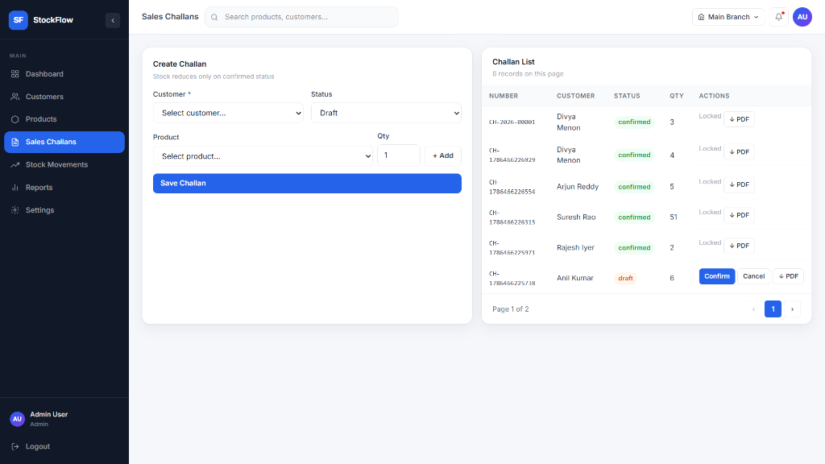Viewport: 825px width, 464px height.
Task: Click the CUSTOMER column header
Action: click(575, 96)
